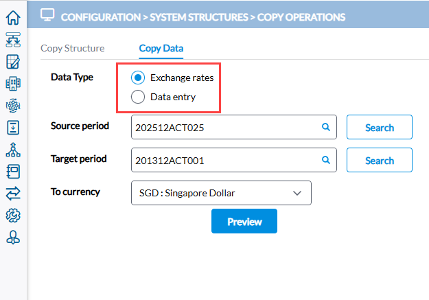Switch to the Copy Data tab
This screenshot has height=300, width=429.
tap(161, 49)
